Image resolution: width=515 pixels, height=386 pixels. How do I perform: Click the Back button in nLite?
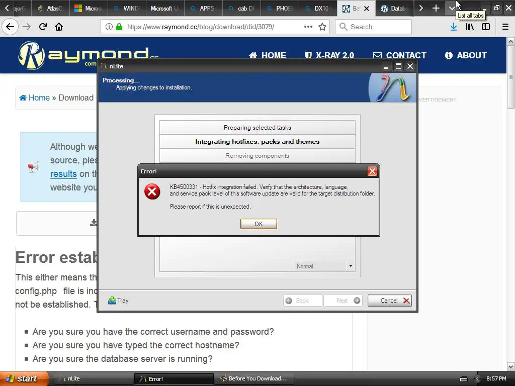(302, 301)
